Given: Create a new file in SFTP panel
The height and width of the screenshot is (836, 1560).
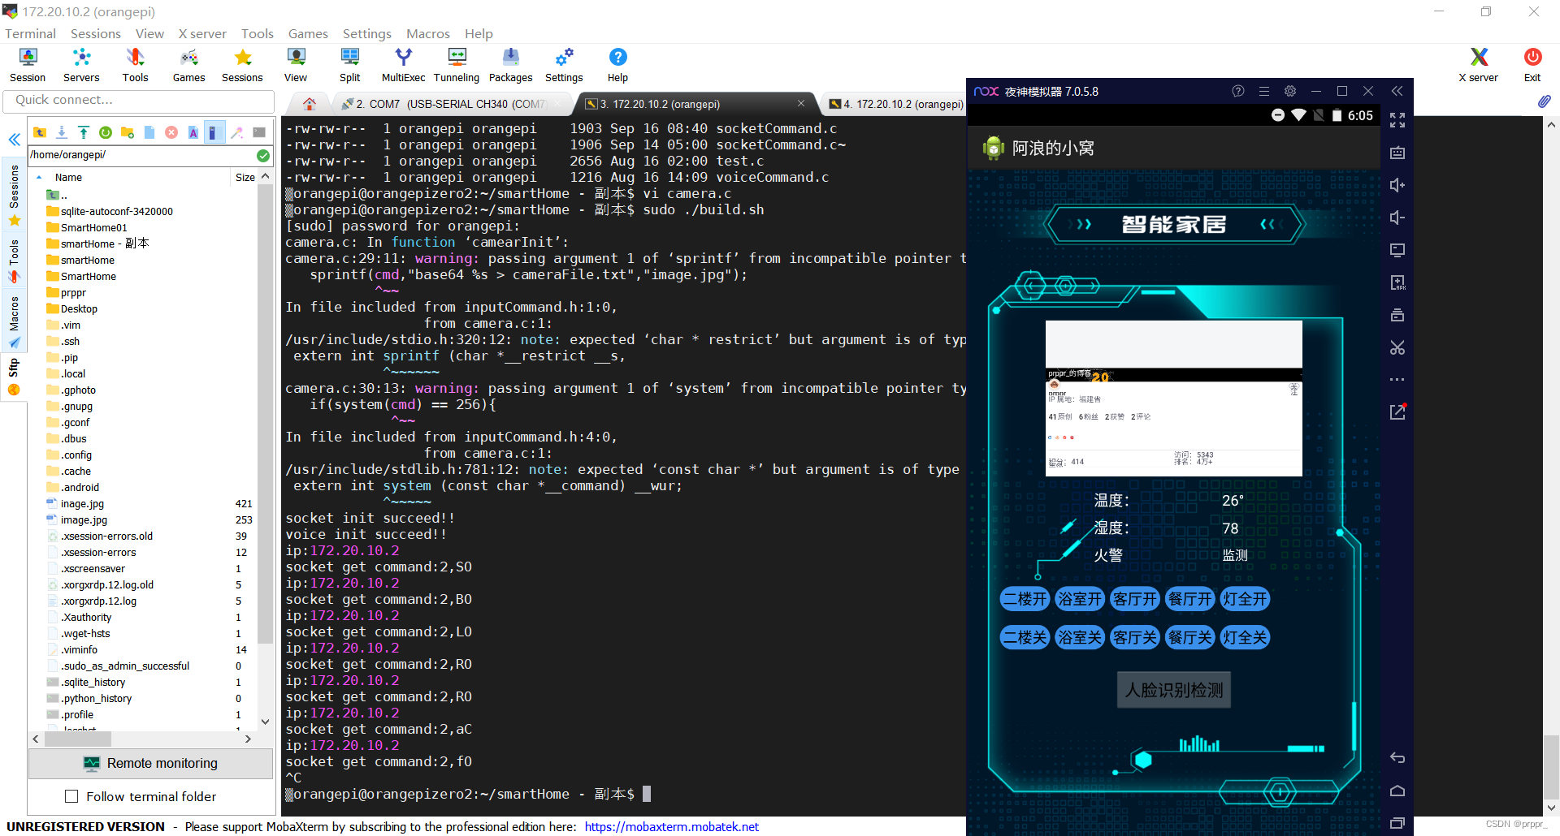Looking at the screenshot, I should tap(149, 132).
